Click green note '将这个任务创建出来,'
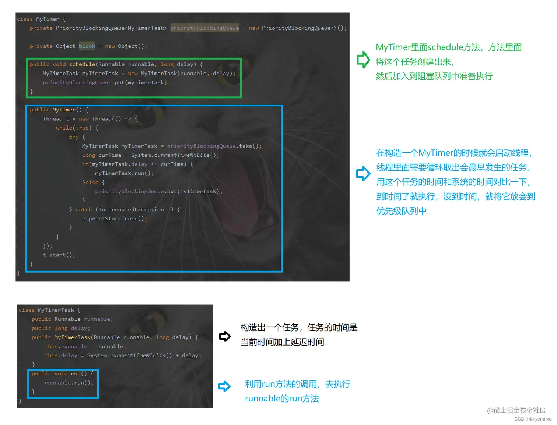 pos(415,62)
